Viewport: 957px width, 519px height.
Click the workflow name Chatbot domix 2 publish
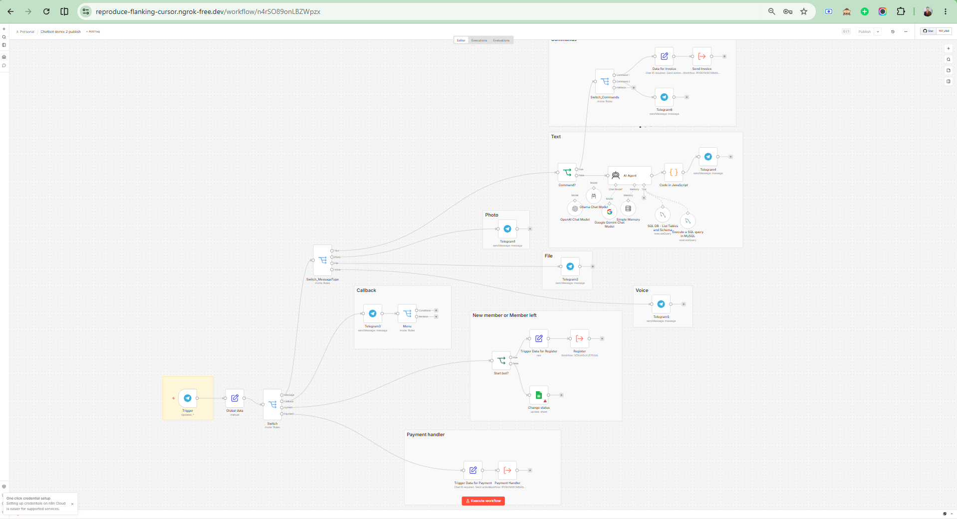point(60,31)
